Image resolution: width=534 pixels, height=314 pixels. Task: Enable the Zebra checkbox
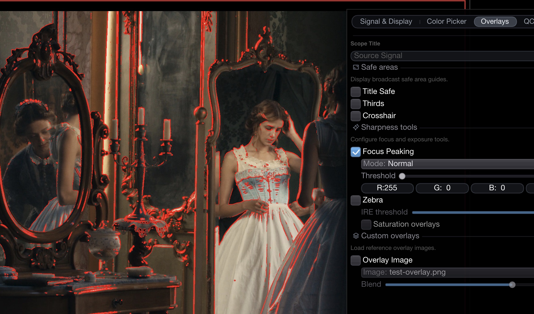355,200
